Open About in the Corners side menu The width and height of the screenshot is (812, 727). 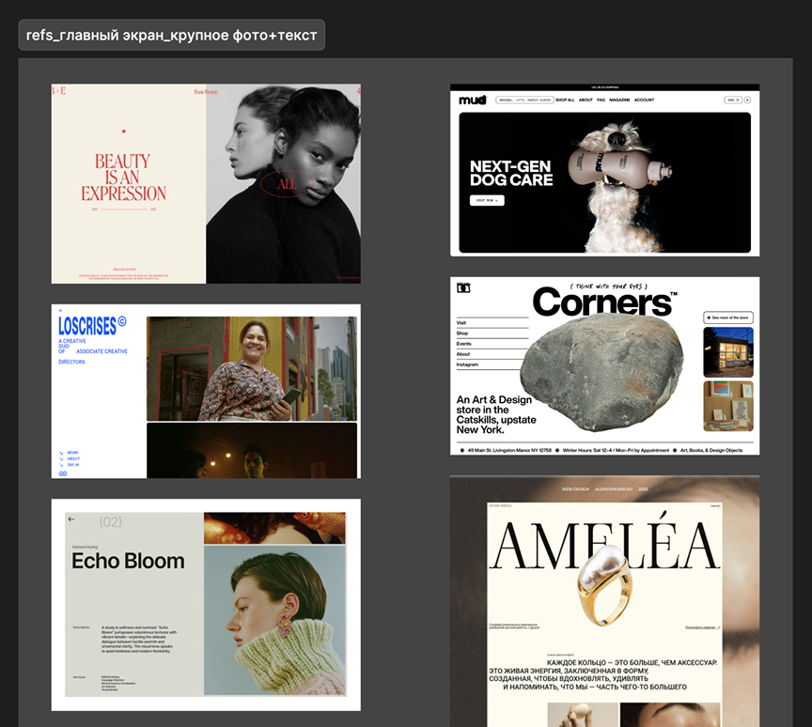pos(463,354)
